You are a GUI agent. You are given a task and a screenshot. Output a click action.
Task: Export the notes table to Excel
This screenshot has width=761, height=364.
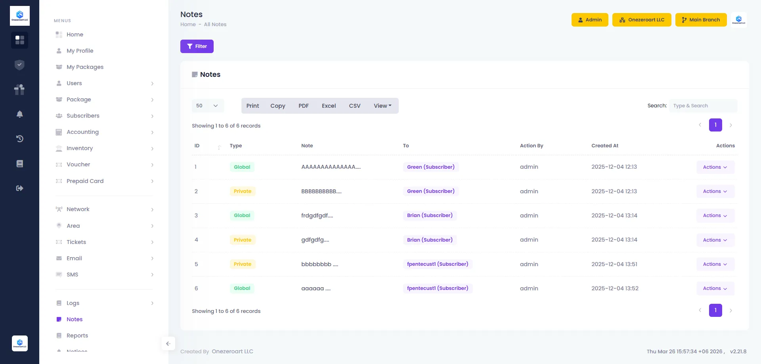pyautogui.click(x=329, y=106)
